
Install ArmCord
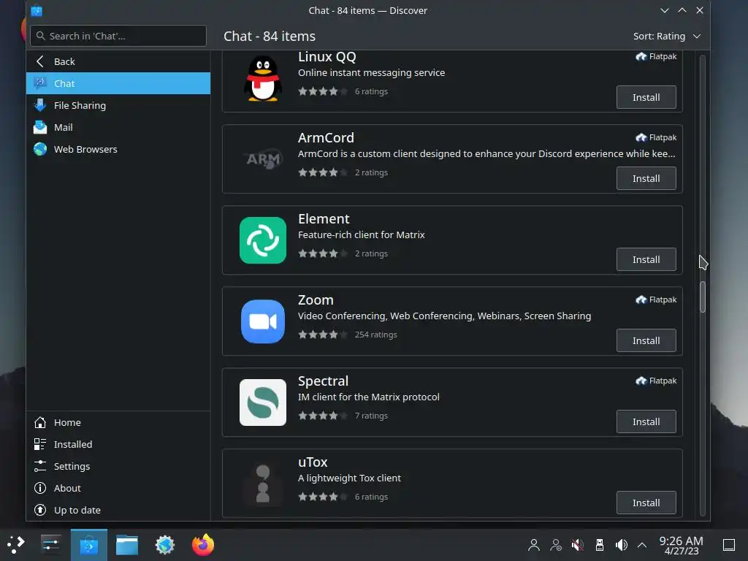click(646, 178)
